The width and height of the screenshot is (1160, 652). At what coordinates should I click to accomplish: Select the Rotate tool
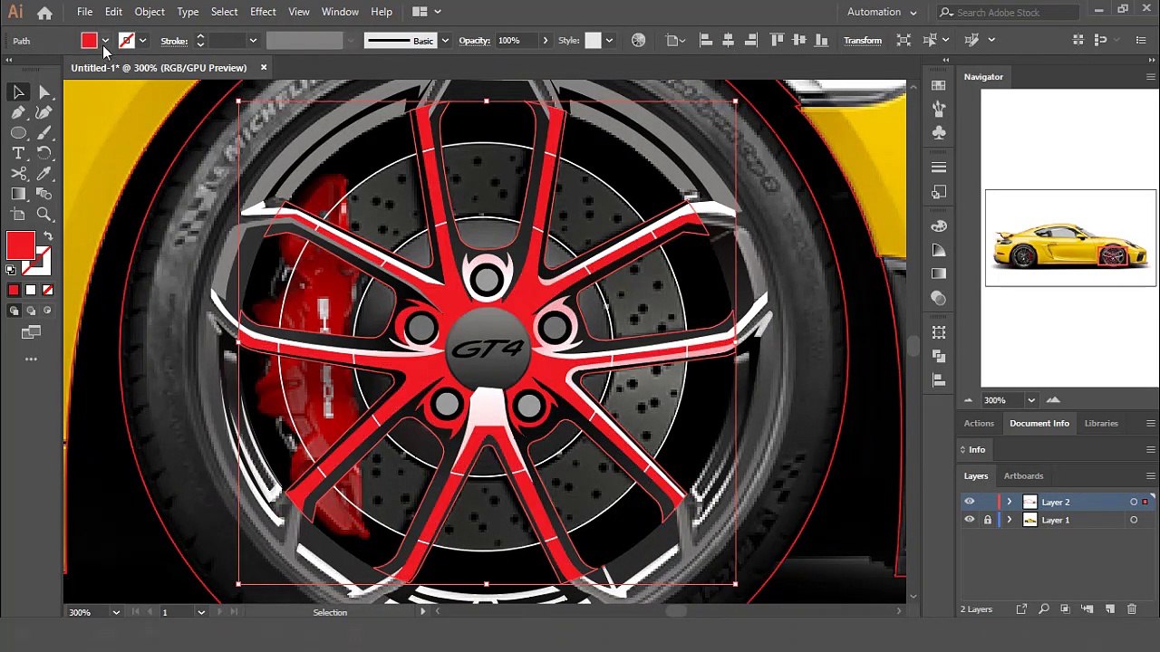point(44,154)
